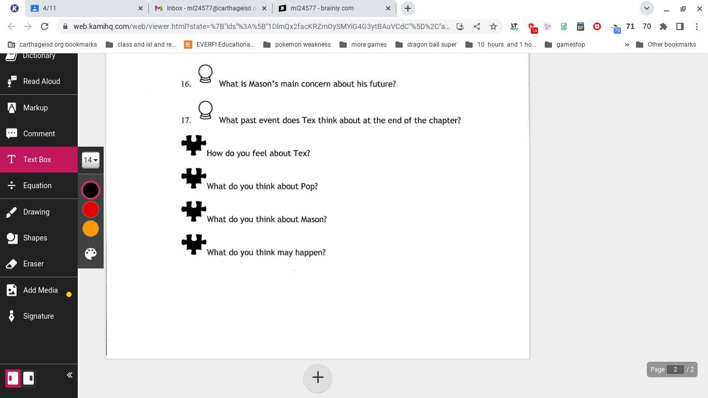
Task: Add a page with the plus button
Action: (318, 378)
